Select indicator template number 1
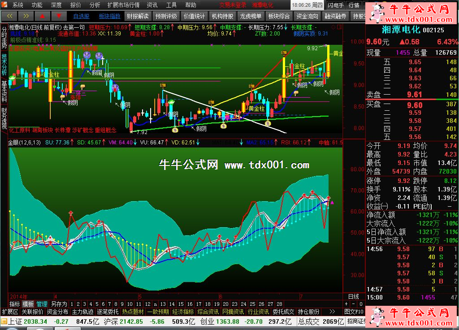Viewport: 459px width, 330px height. click(x=72, y=304)
